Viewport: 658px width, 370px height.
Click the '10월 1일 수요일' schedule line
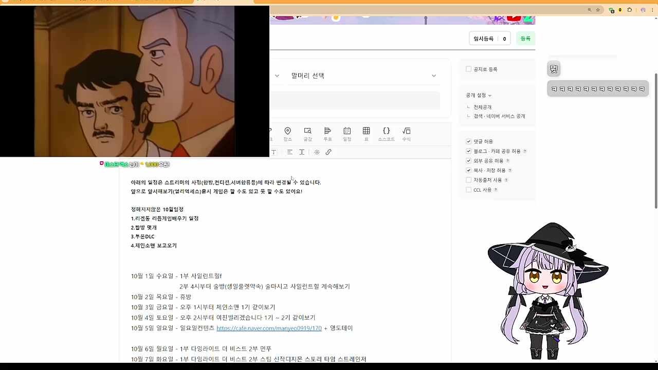click(176, 276)
